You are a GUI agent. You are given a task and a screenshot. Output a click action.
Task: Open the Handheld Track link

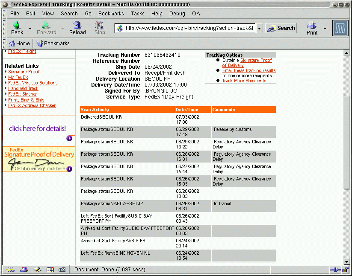(x=23, y=89)
